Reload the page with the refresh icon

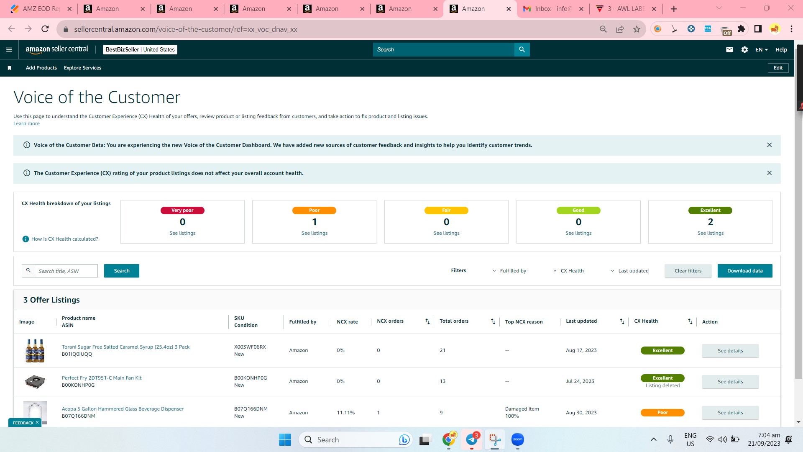click(x=45, y=29)
